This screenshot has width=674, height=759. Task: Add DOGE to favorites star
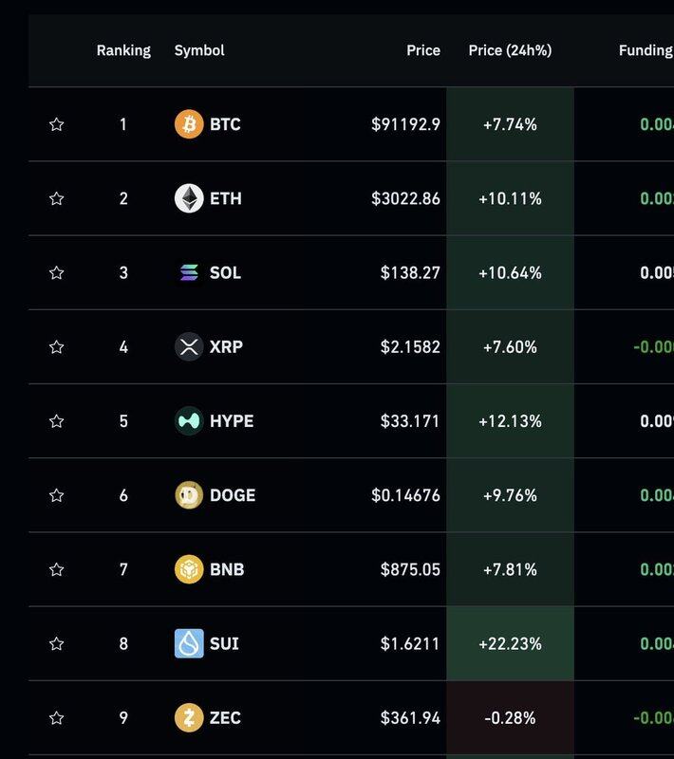coord(56,495)
